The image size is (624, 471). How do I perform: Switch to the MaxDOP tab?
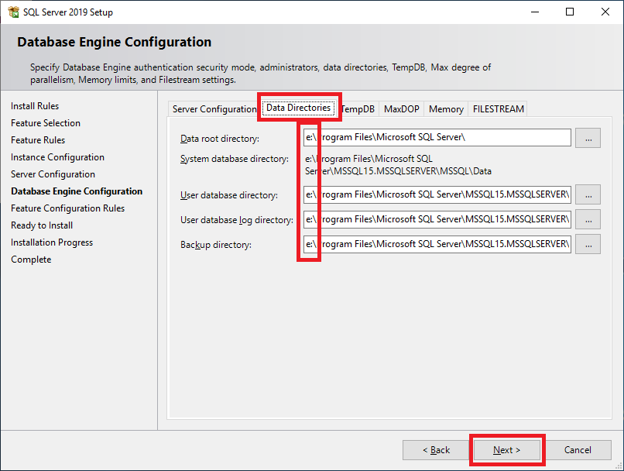pos(401,109)
